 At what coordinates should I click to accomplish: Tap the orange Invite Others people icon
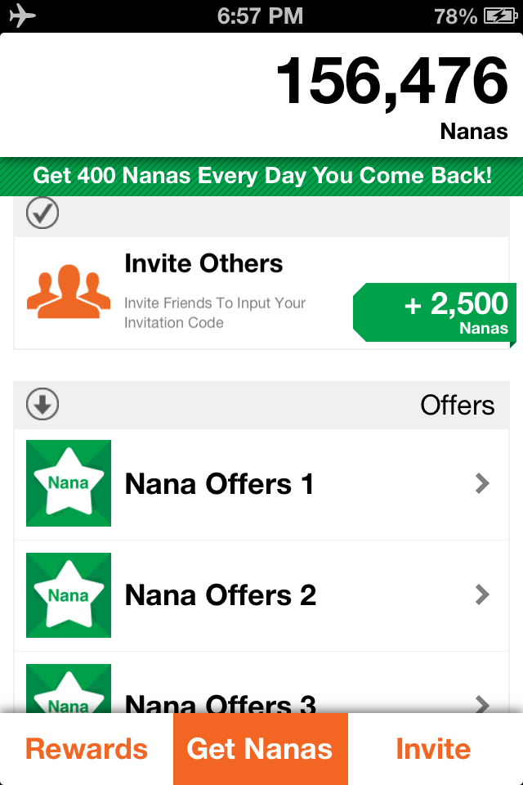point(69,292)
